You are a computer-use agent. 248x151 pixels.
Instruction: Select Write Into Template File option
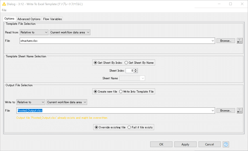[121, 92]
